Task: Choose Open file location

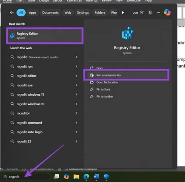Action: (x=107, y=82)
